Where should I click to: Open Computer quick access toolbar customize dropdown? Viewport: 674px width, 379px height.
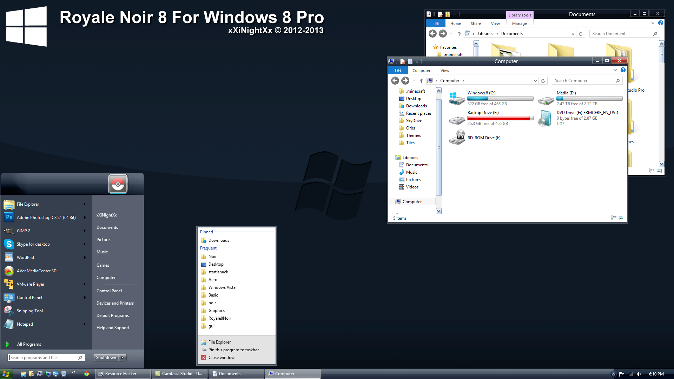click(x=417, y=61)
